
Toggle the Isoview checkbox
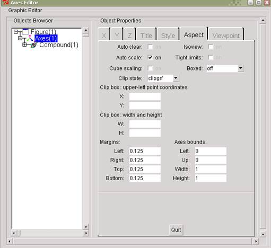pos(211,47)
